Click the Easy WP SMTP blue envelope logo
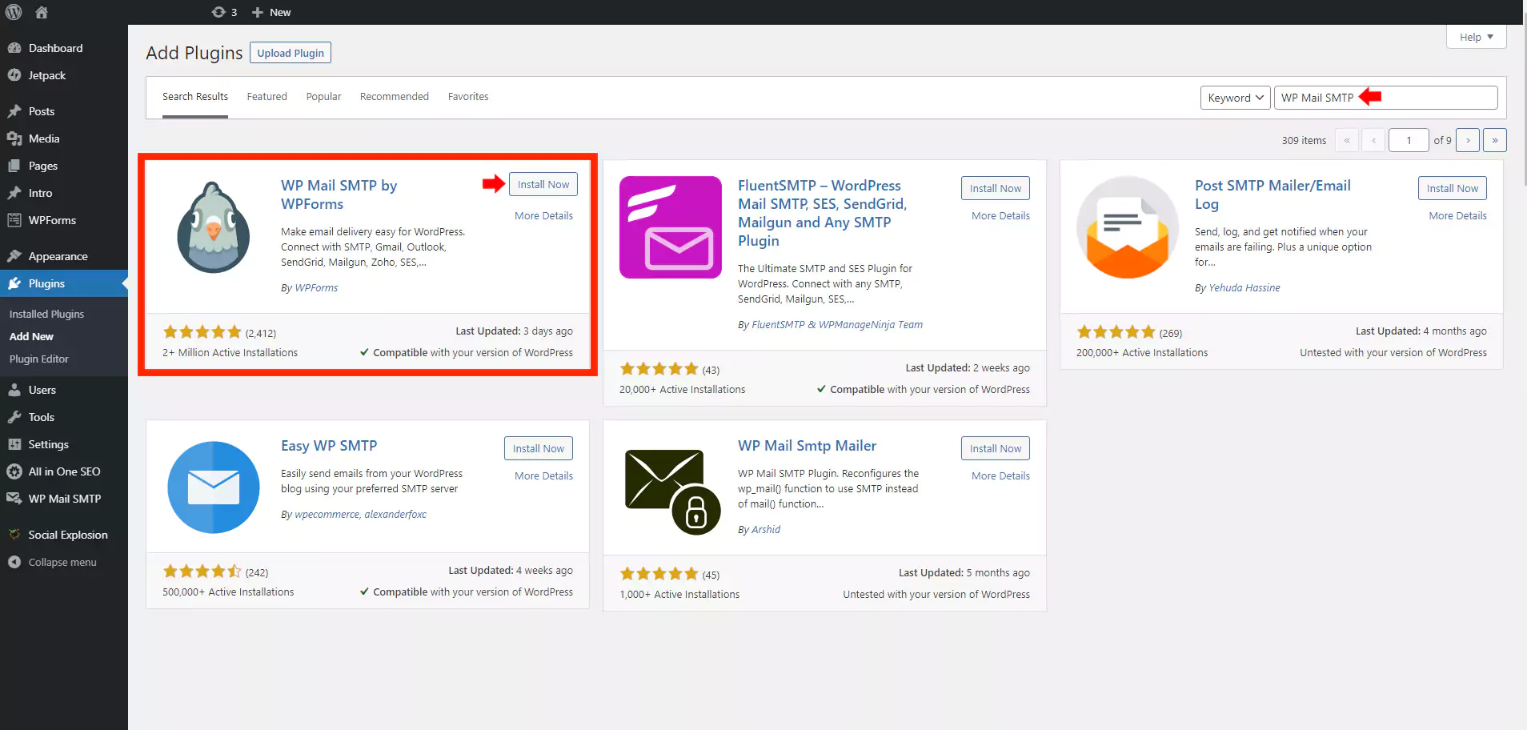This screenshot has height=730, width=1527. click(214, 487)
